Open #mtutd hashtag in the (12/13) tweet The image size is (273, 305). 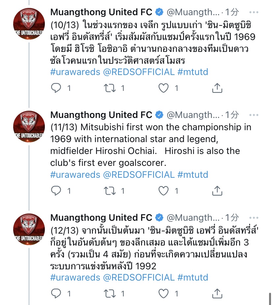click(193, 277)
